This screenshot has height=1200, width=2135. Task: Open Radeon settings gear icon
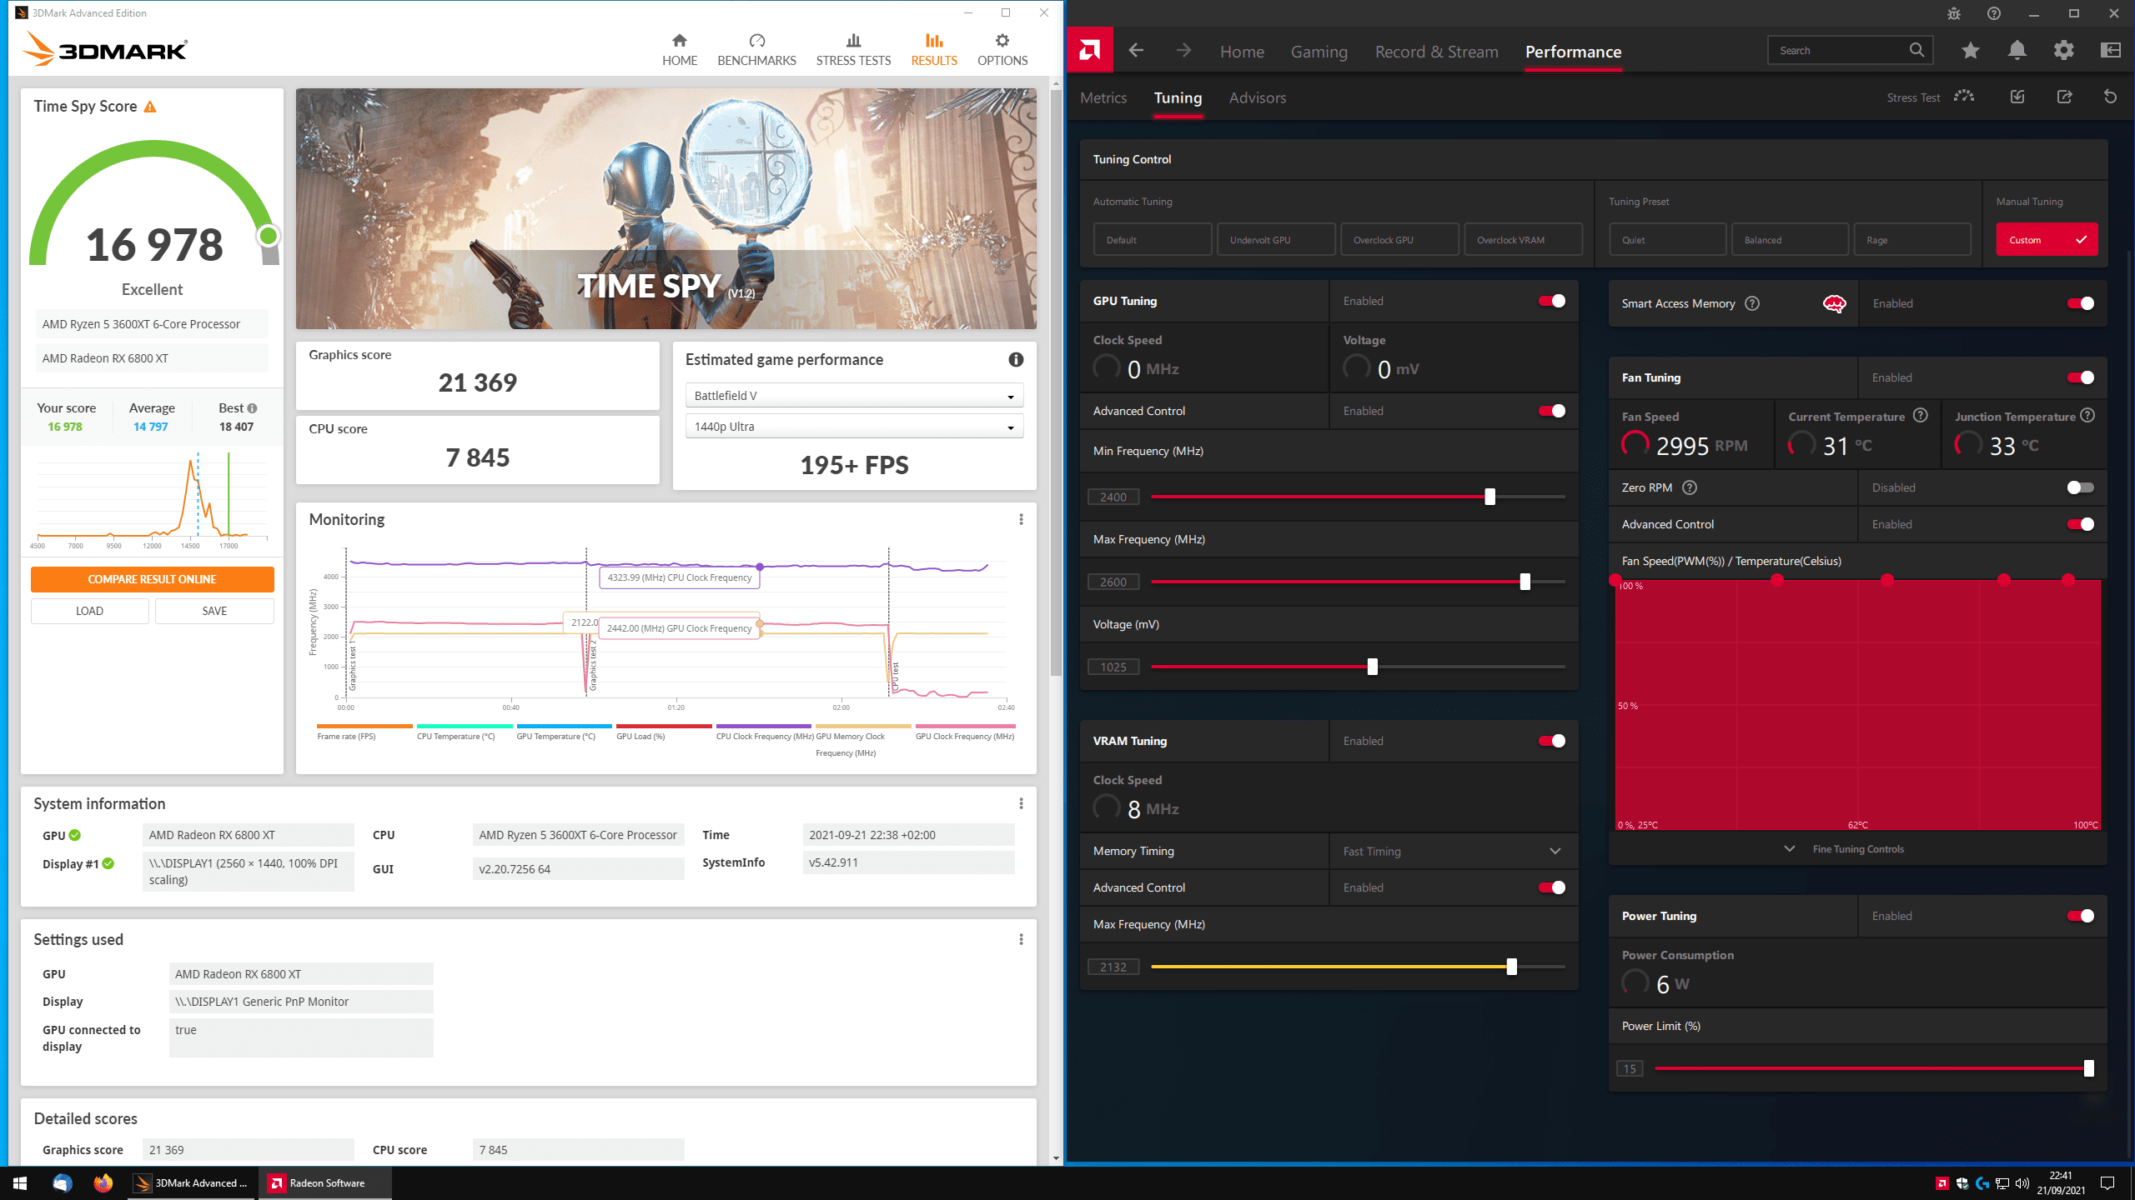(x=2063, y=51)
